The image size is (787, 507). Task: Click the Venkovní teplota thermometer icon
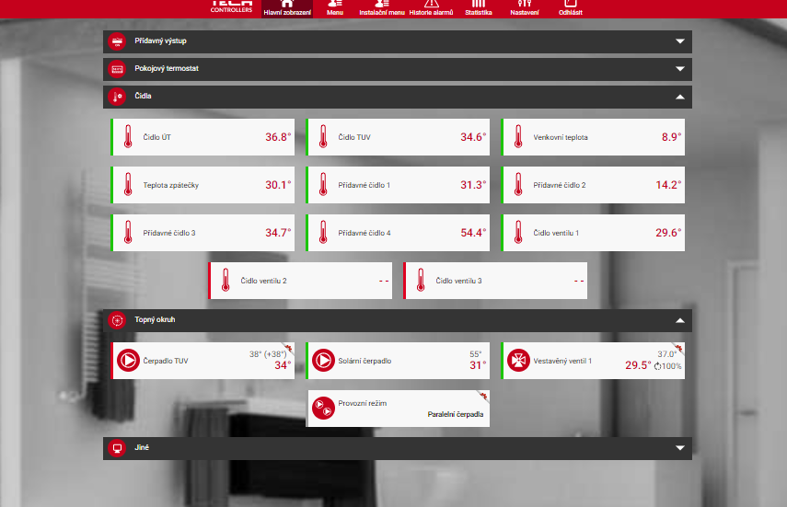518,136
